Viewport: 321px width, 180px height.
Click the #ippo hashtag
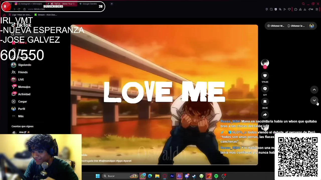tap(119, 161)
